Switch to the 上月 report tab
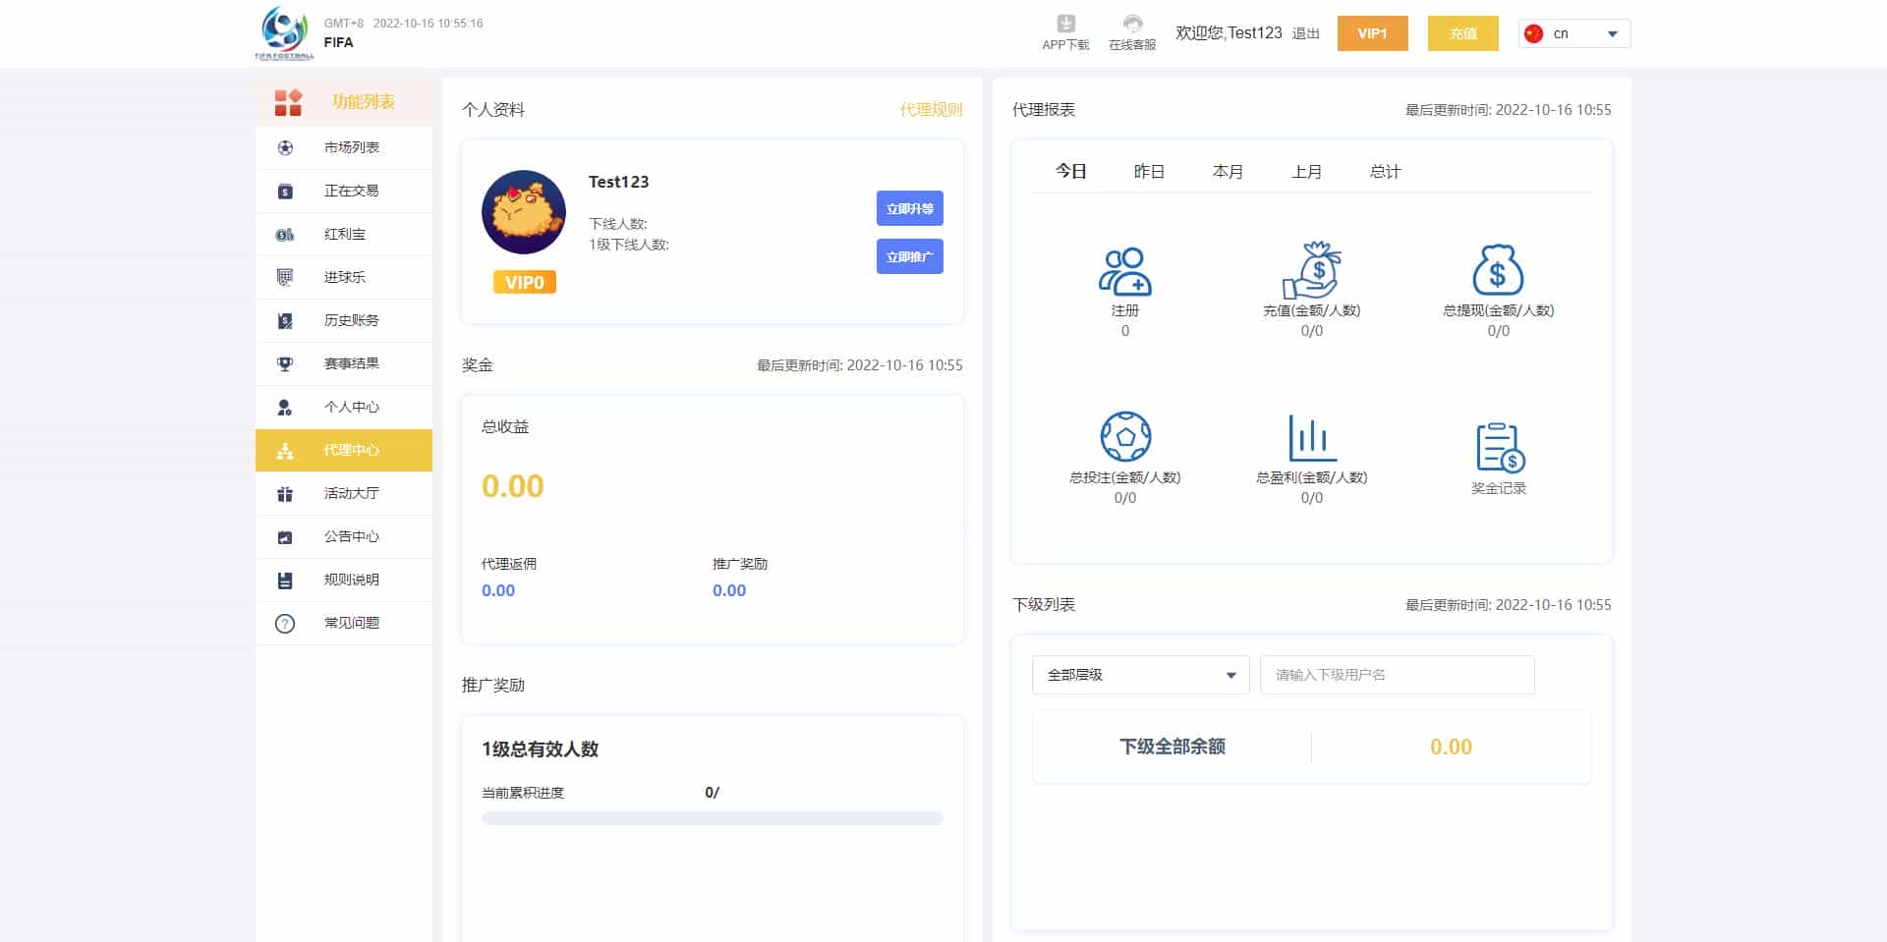Image resolution: width=1887 pixels, height=942 pixels. (x=1307, y=171)
